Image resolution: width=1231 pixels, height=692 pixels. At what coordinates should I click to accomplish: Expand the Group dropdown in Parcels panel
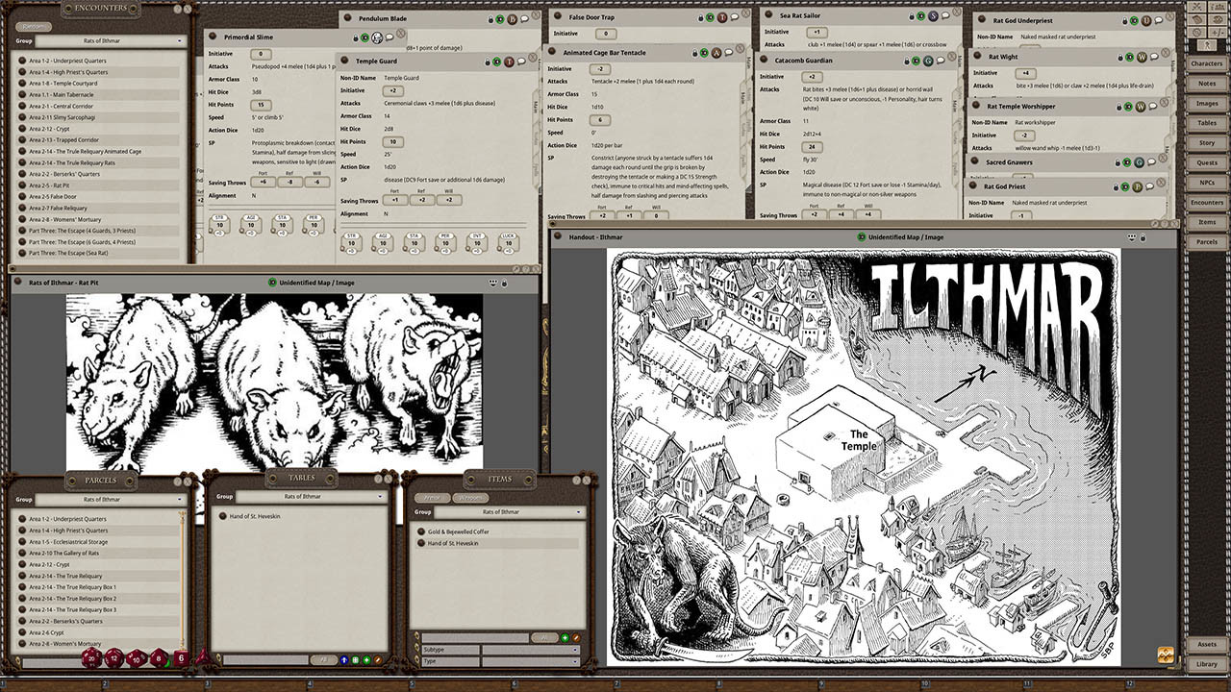[x=111, y=500]
